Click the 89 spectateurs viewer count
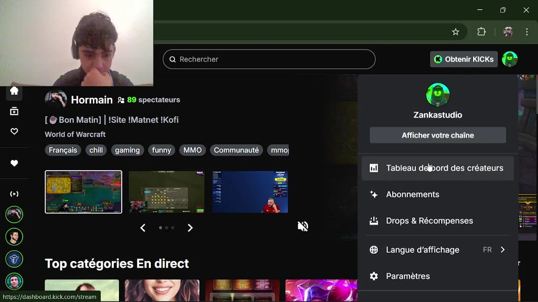 tap(153, 100)
